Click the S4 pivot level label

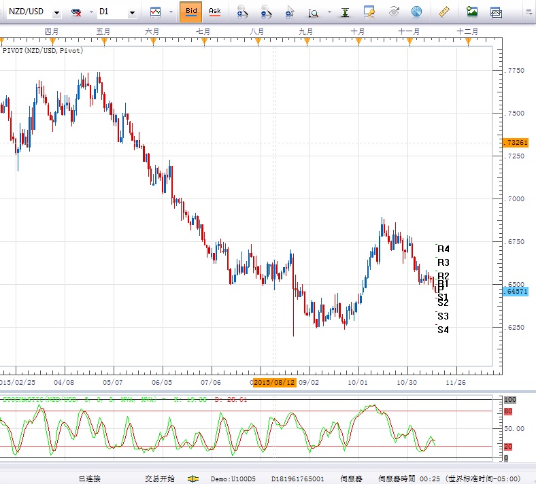[x=443, y=330]
